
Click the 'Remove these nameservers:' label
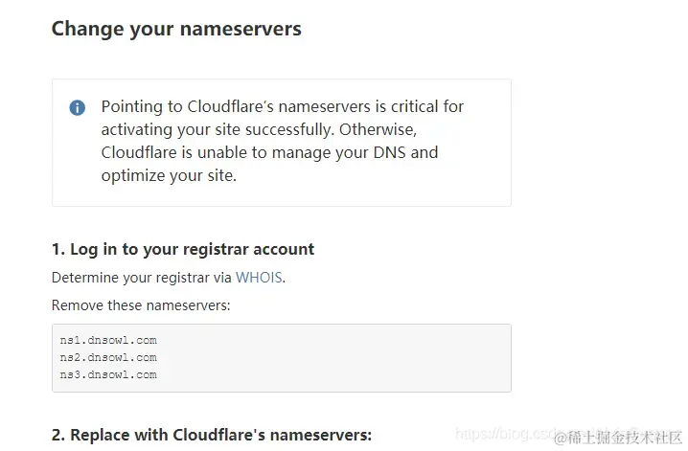point(141,305)
